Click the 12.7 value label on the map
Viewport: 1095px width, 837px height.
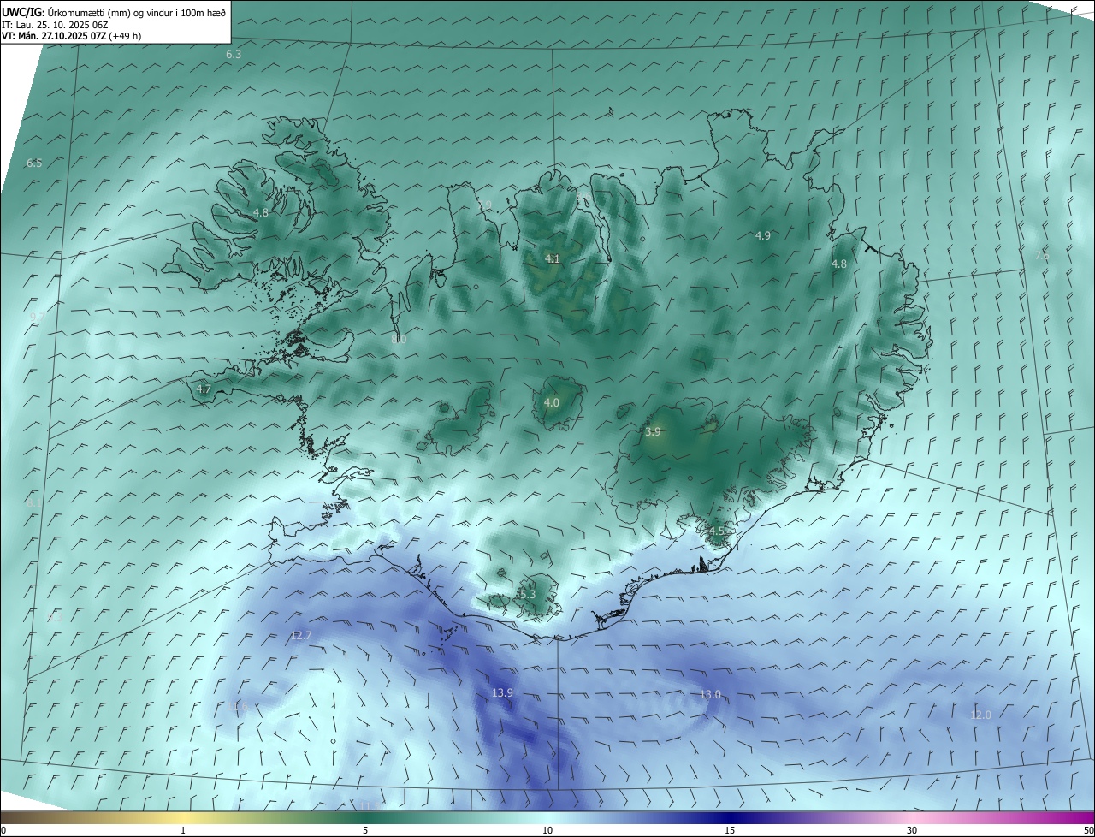tap(301, 635)
